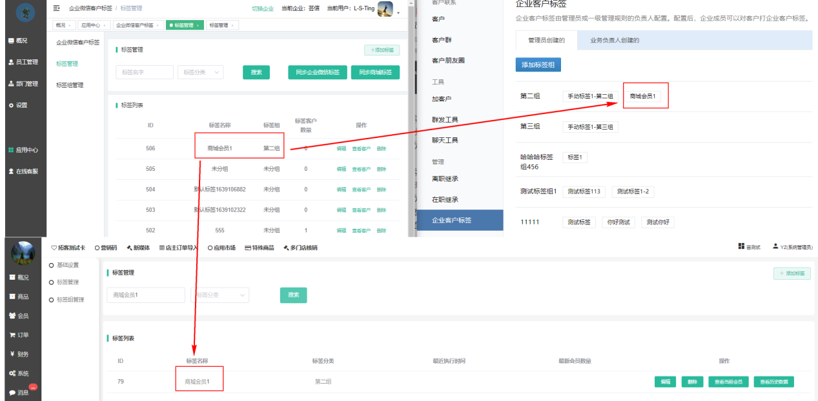
Task: Open 客户群 in 客户联系 sidebar
Action: [x=442, y=40]
